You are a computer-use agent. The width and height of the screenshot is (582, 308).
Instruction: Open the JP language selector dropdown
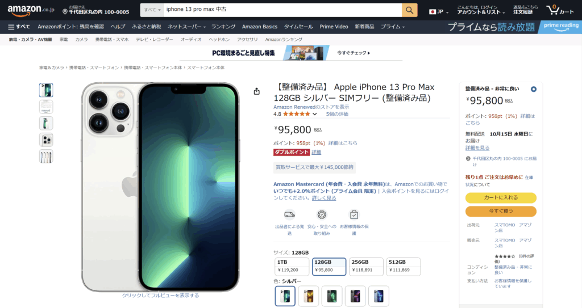439,12
